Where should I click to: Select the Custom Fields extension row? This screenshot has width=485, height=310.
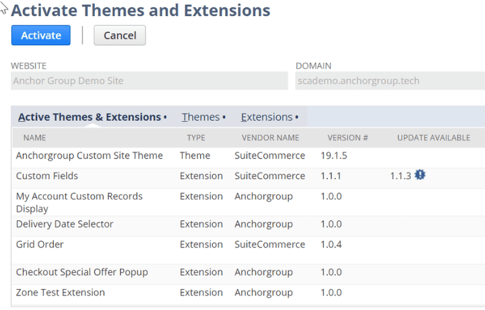[47, 176]
